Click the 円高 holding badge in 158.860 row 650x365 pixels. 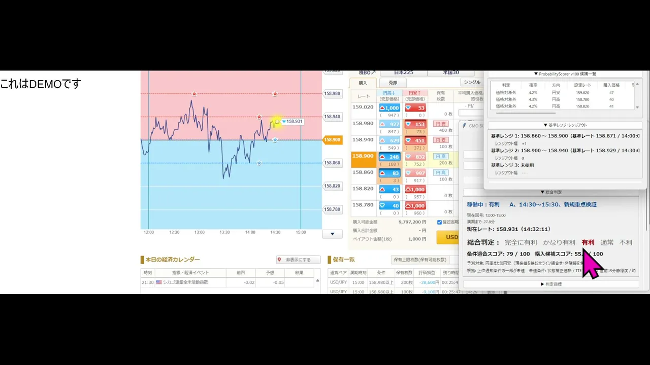pyautogui.click(x=441, y=173)
